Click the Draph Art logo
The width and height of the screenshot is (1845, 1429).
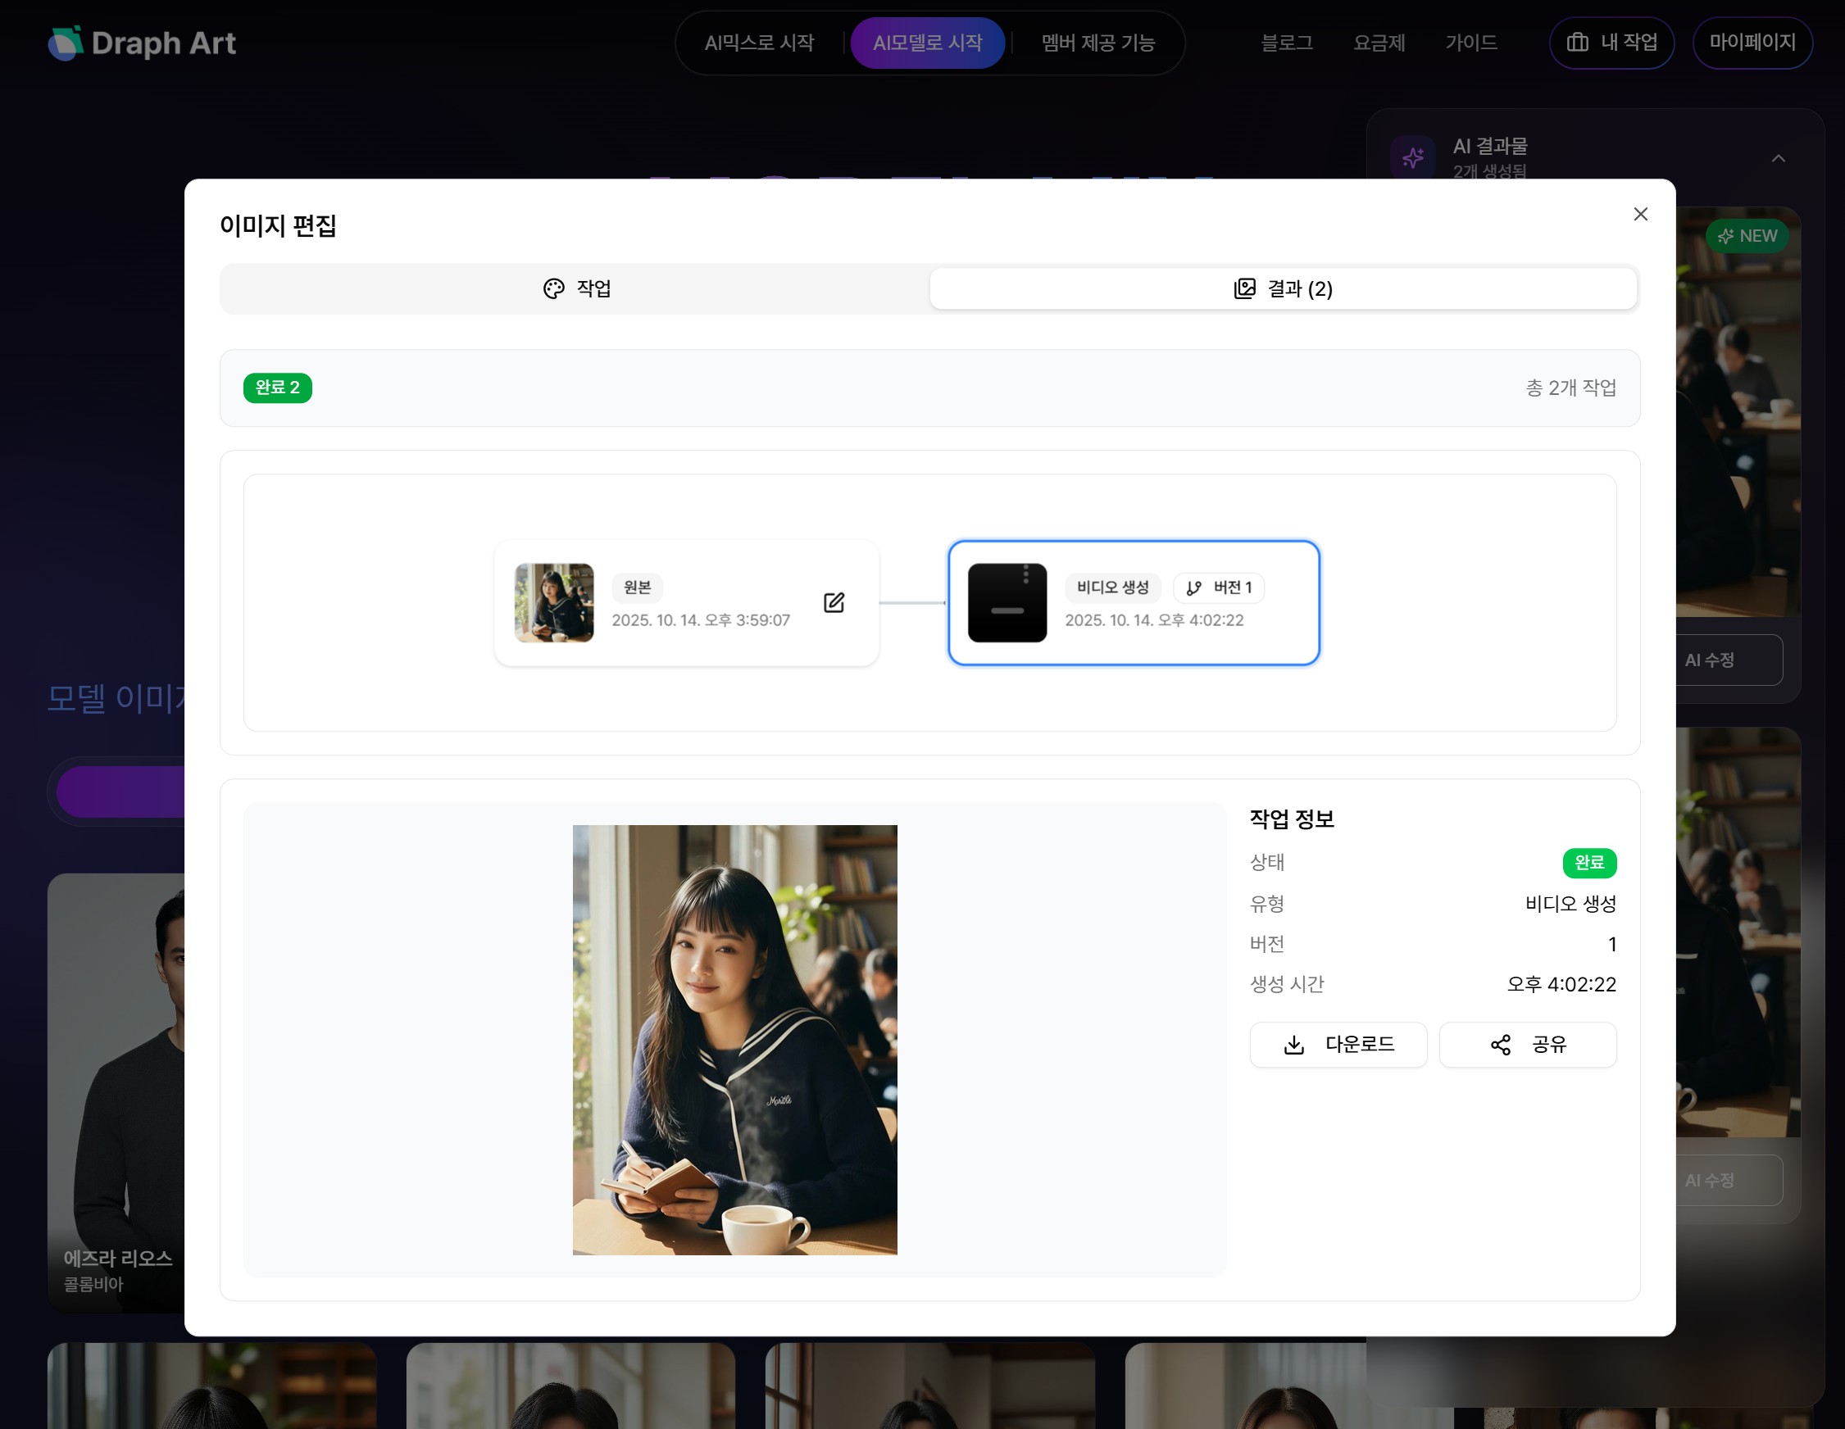coord(142,43)
